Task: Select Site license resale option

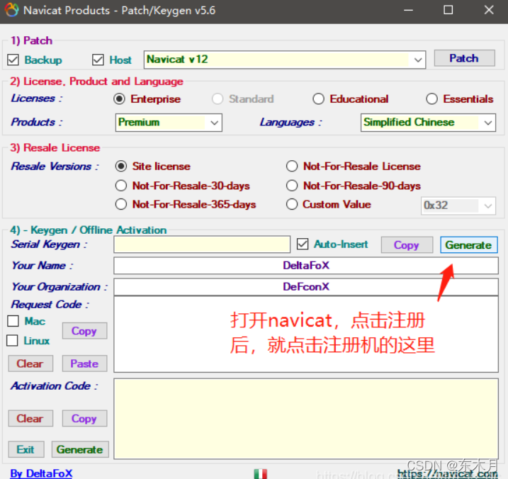Action: [121, 167]
